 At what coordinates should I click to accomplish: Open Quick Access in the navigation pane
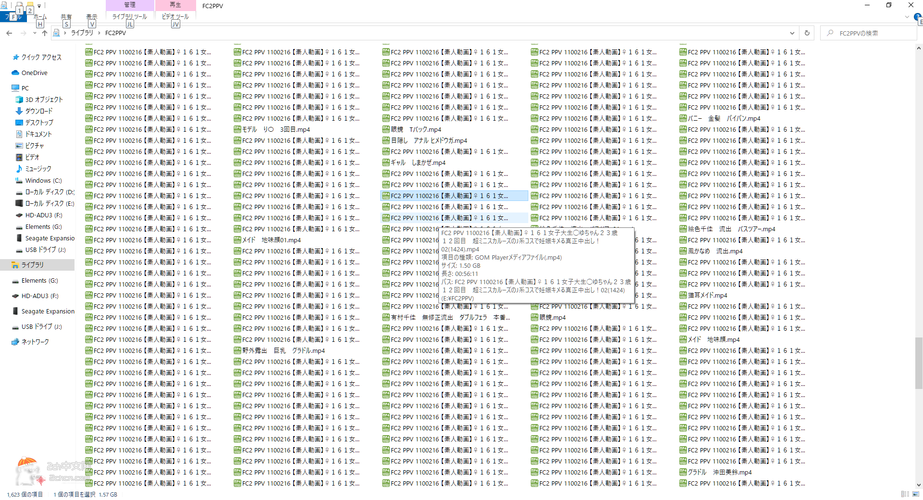tap(37, 57)
